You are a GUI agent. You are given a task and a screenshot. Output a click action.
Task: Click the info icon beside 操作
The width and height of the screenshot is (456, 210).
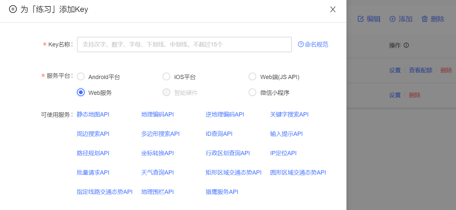click(x=406, y=45)
